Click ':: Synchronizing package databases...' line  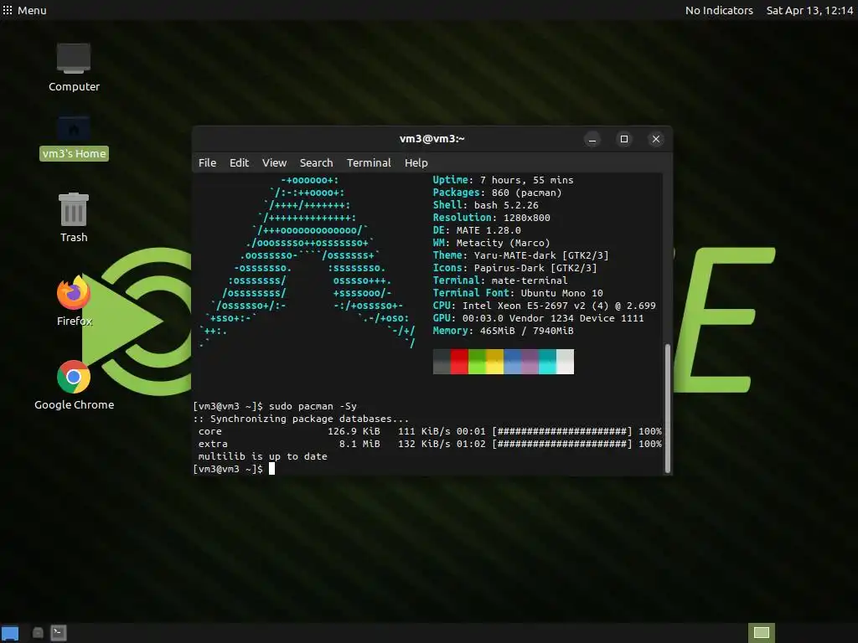pos(301,419)
